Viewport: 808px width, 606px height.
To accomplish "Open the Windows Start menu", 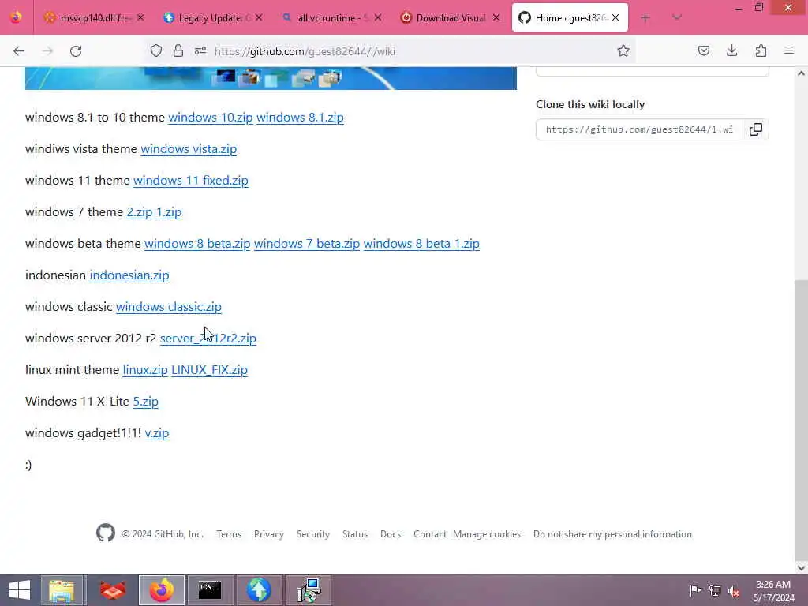I will (x=20, y=590).
